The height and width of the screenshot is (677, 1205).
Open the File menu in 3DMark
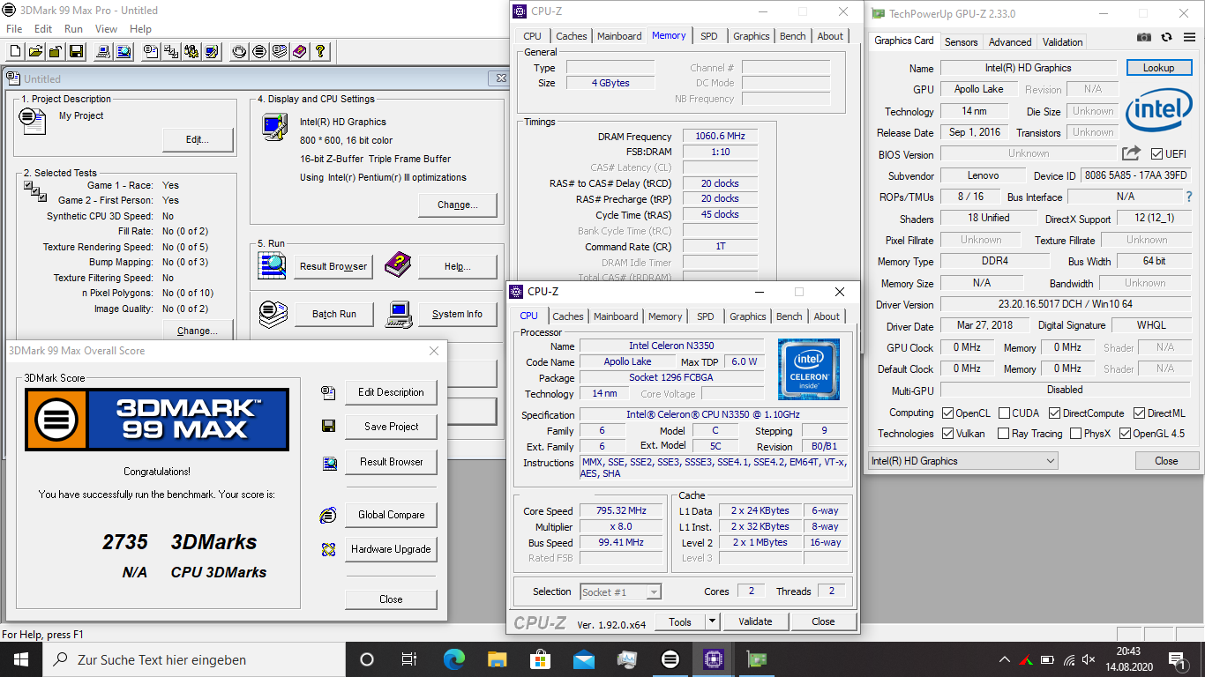14,29
